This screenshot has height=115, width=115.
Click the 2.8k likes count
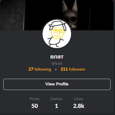tap(79, 106)
